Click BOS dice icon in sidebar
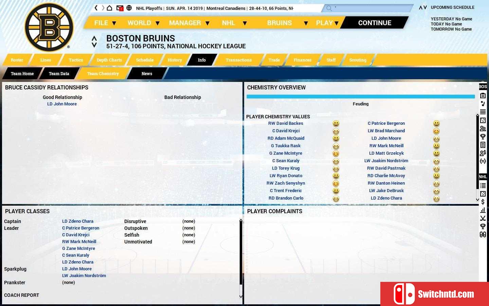This screenshot has height=306, width=489. tap(483, 120)
